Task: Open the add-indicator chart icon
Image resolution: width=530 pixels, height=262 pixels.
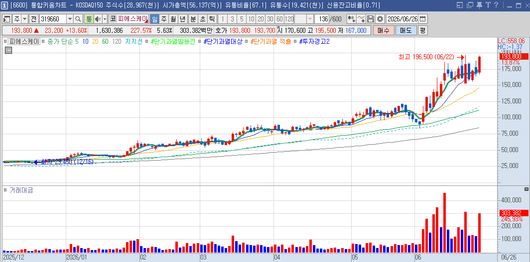Action: (x=352, y=19)
